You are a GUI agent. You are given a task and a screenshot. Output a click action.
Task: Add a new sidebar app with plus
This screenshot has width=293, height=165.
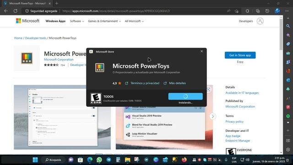(x=288, y=130)
